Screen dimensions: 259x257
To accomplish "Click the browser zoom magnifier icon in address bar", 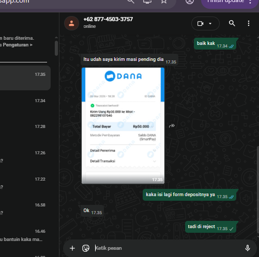I will (131, 2).
